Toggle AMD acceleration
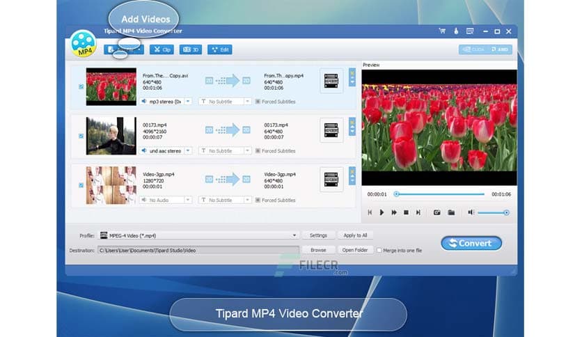This screenshot has height=337, width=582. [x=500, y=49]
